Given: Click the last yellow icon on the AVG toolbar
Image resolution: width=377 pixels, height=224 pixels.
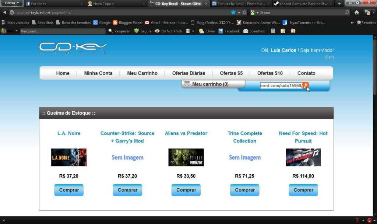Looking at the screenshot, I should [293, 31].
